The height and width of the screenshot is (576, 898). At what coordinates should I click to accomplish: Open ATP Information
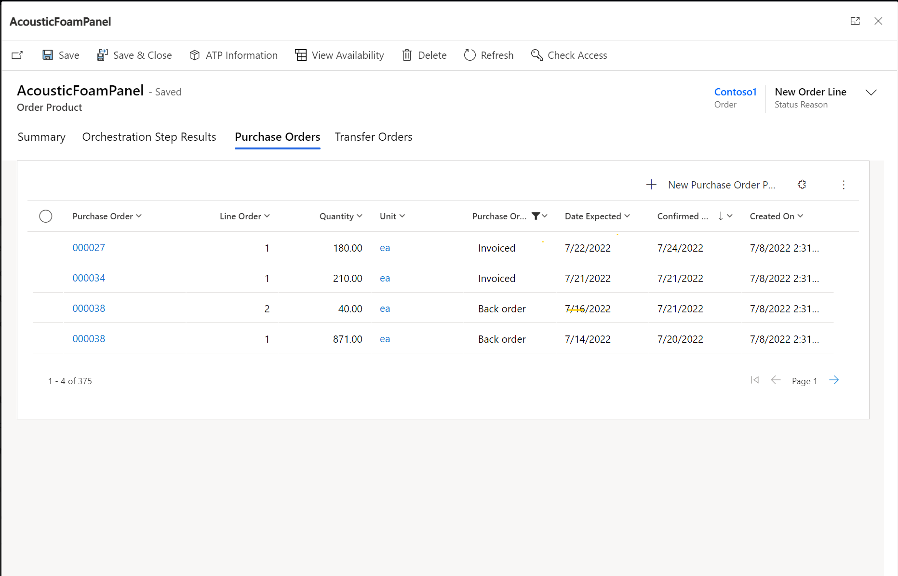tap(195, 55)
